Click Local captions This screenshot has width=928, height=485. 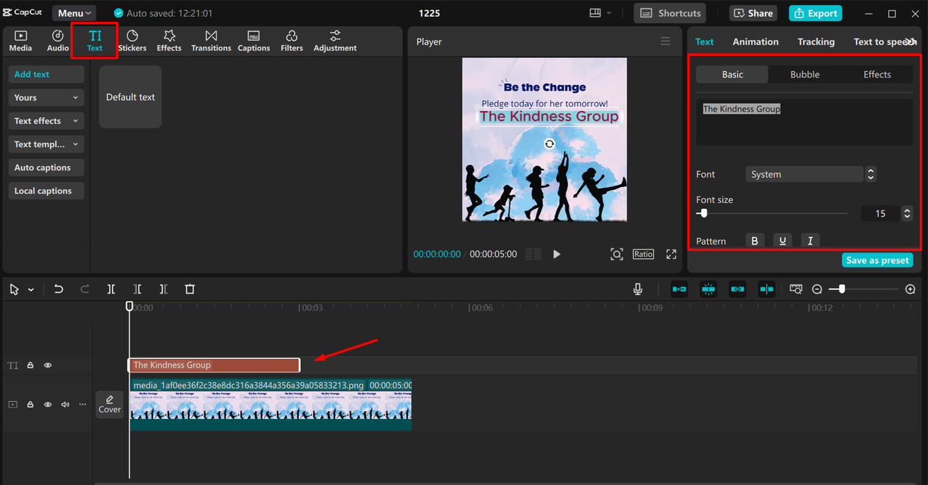[46, 191]
